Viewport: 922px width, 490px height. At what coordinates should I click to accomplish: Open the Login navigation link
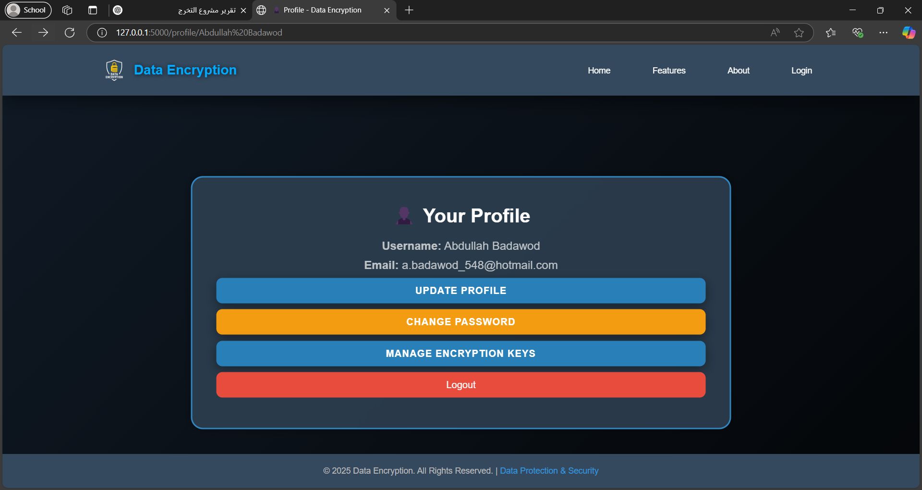[x=801, y=71]
